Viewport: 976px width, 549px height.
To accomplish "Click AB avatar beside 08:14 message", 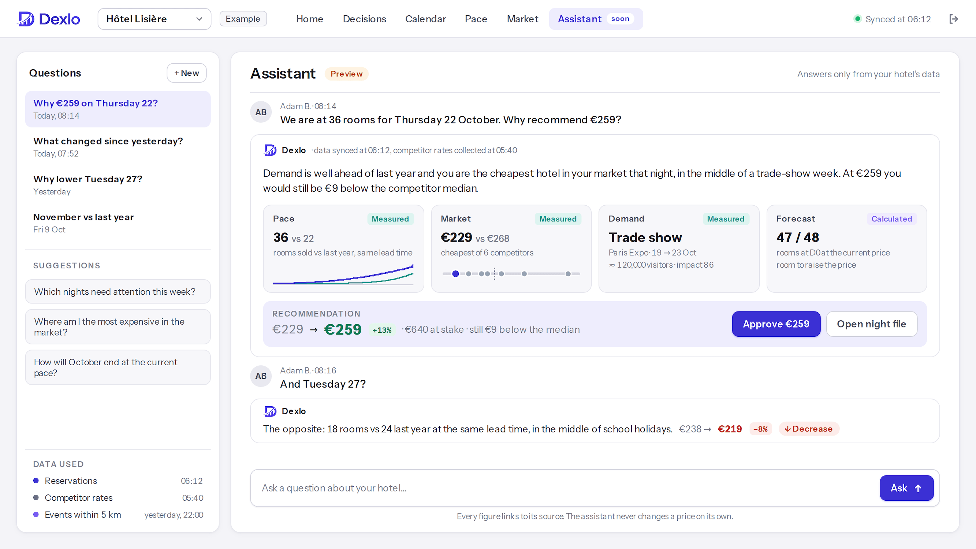I will (x=261, y=112).
